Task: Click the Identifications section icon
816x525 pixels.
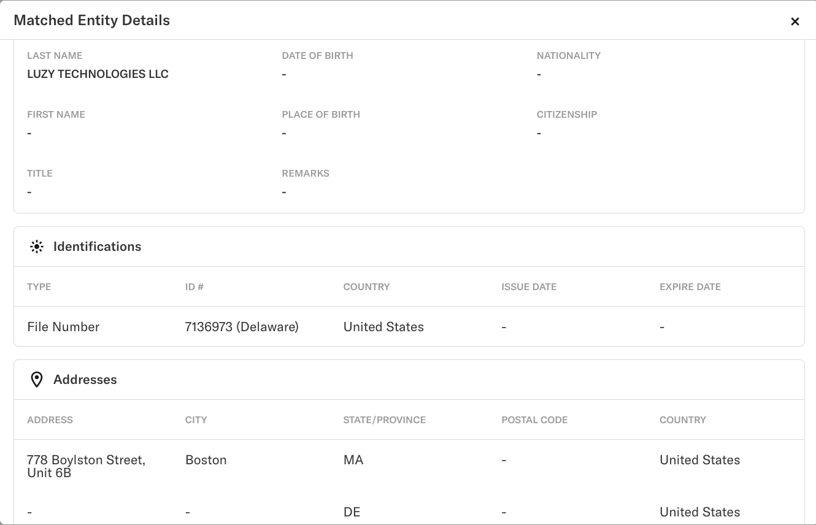Action: point(37,247)
